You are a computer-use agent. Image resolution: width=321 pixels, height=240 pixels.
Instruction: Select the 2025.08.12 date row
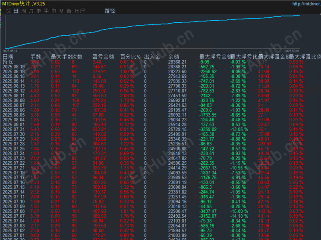(x=13, y=91)
